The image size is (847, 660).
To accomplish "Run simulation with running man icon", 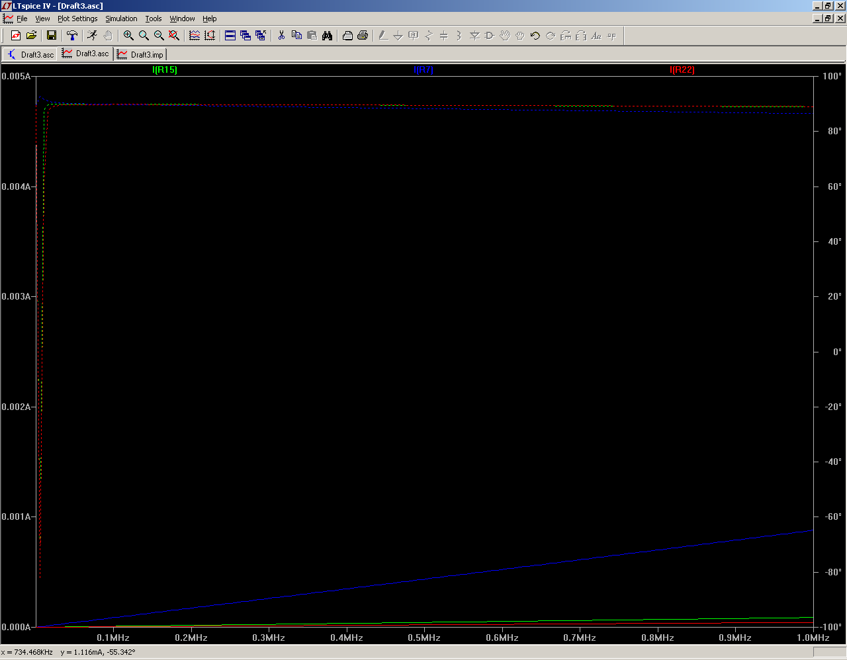I will coord(93,36).
